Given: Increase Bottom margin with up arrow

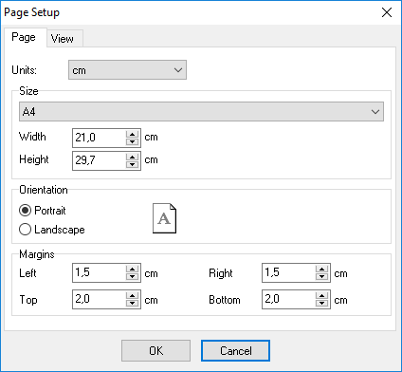Looking at the screenshot, I should pyautogui.click(x=321, y=295).
